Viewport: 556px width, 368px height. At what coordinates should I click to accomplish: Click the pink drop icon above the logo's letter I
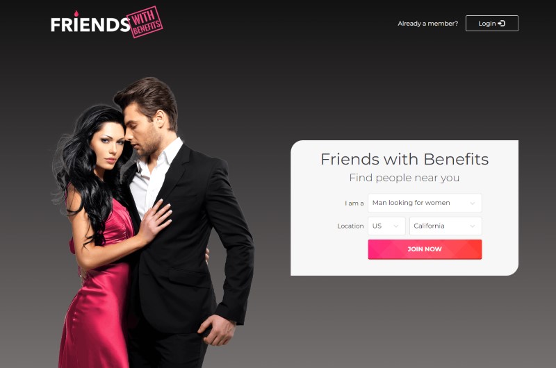76,13
